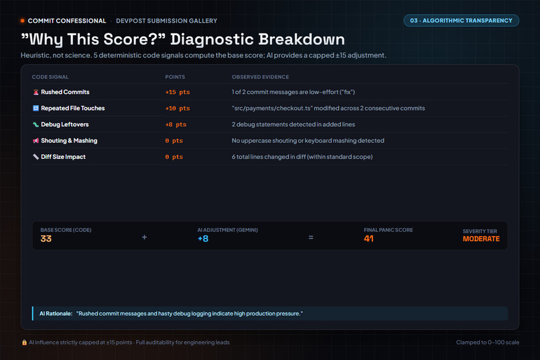Click the 6 total lines changed evidence
The image size is (540, 360).
coord(302,157)
